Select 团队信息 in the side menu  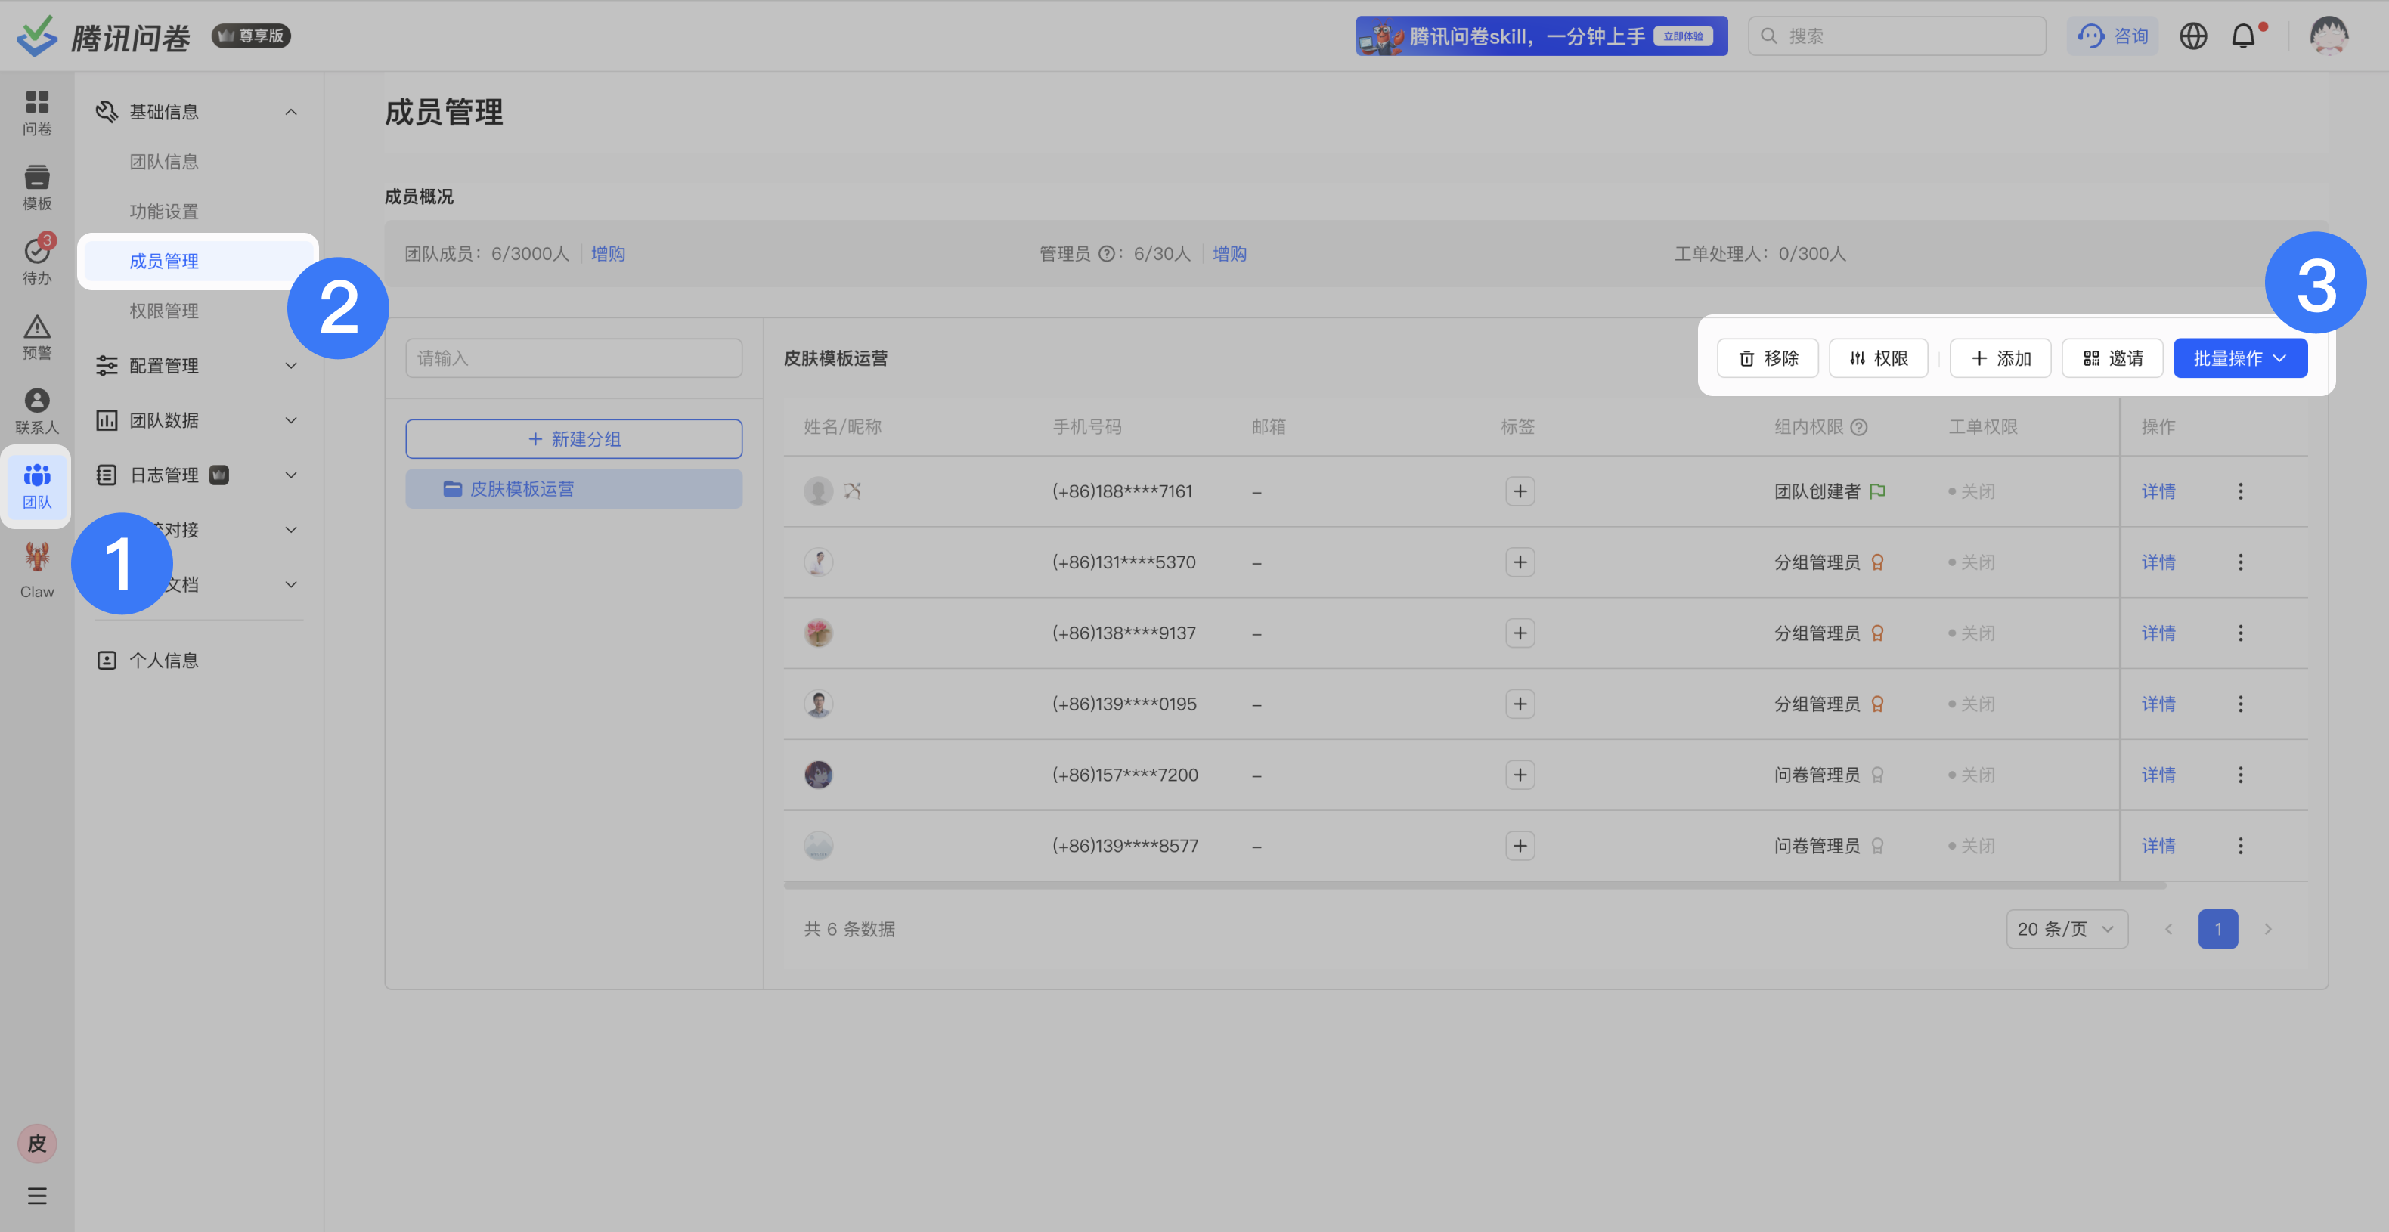pos(164,163)
